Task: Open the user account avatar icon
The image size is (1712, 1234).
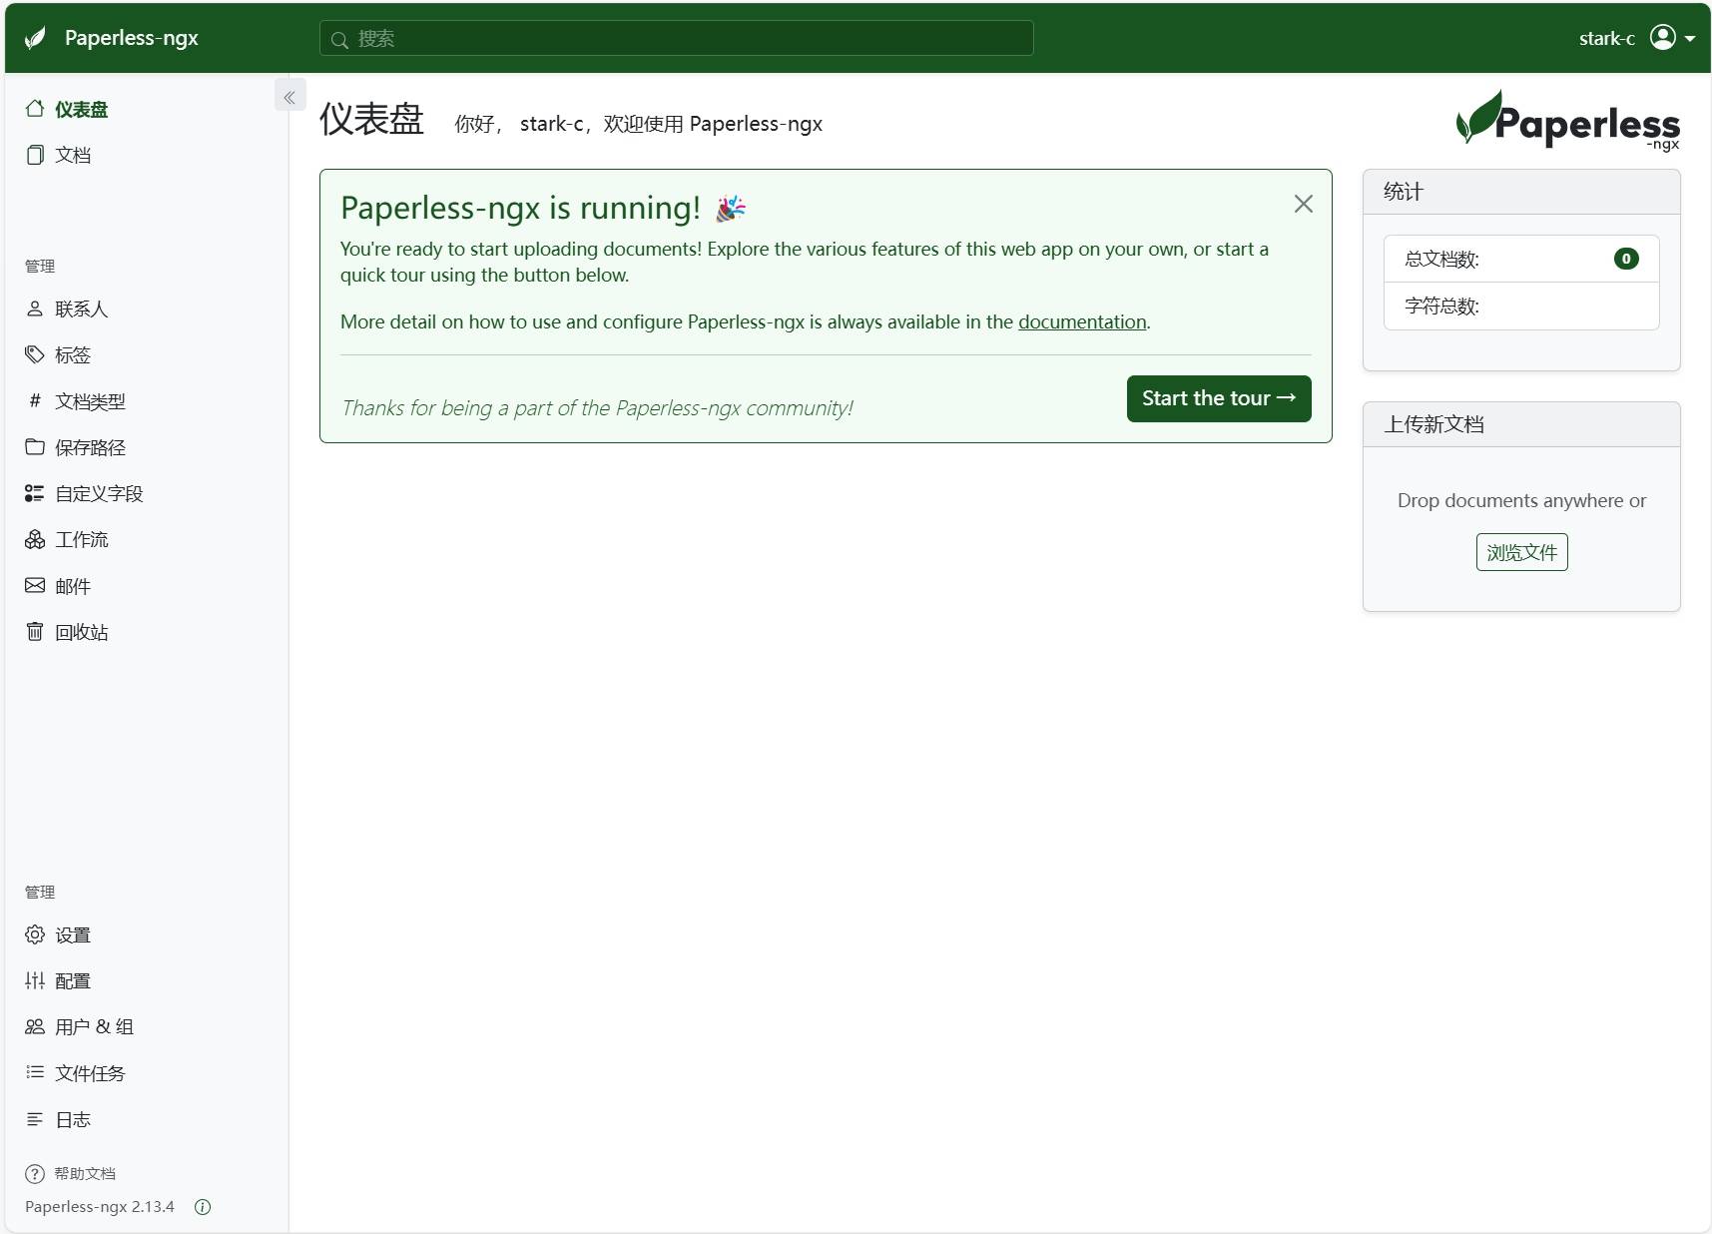Action: coord(1662,38)
